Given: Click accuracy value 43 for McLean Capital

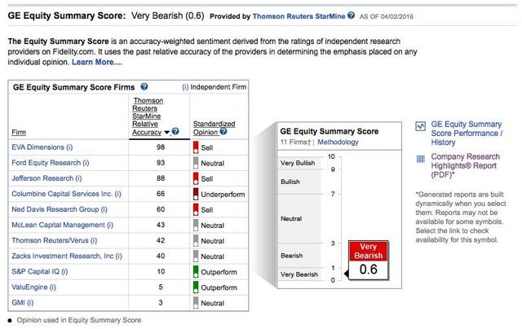Looking at the screenshot, I should point(161,225).
